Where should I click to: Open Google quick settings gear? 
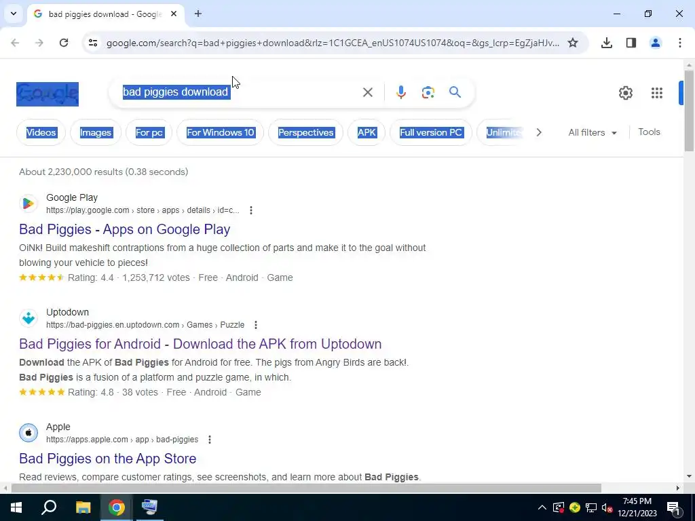[x=625, y=93]
